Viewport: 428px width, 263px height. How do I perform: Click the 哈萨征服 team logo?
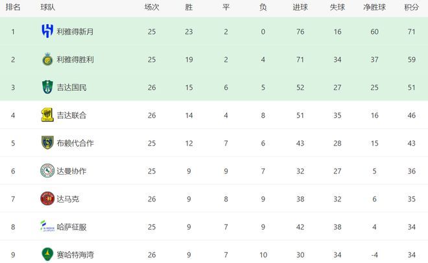tap(47, 226)
